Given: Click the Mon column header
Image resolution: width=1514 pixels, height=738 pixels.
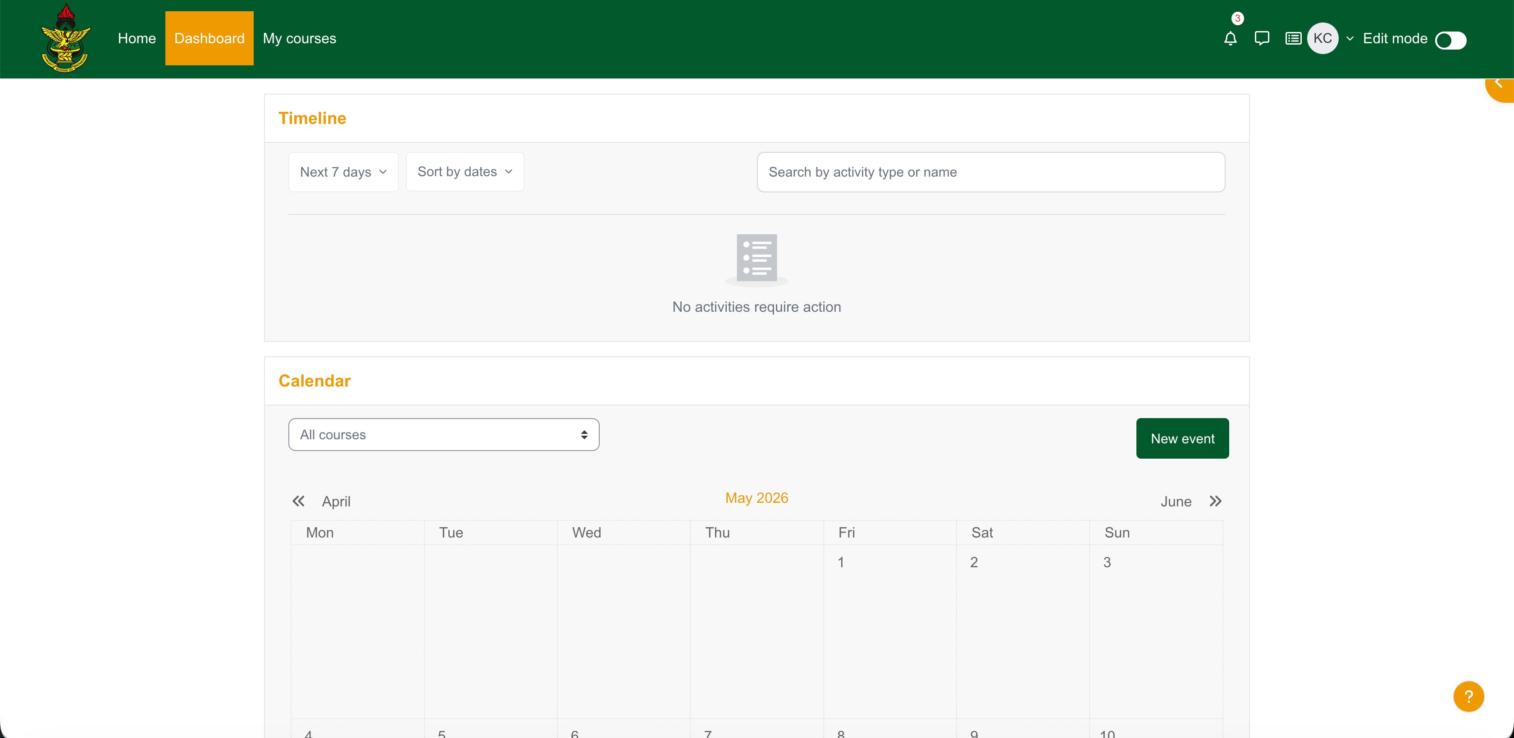Looking at the screenshot, I should tap(320, 533).
